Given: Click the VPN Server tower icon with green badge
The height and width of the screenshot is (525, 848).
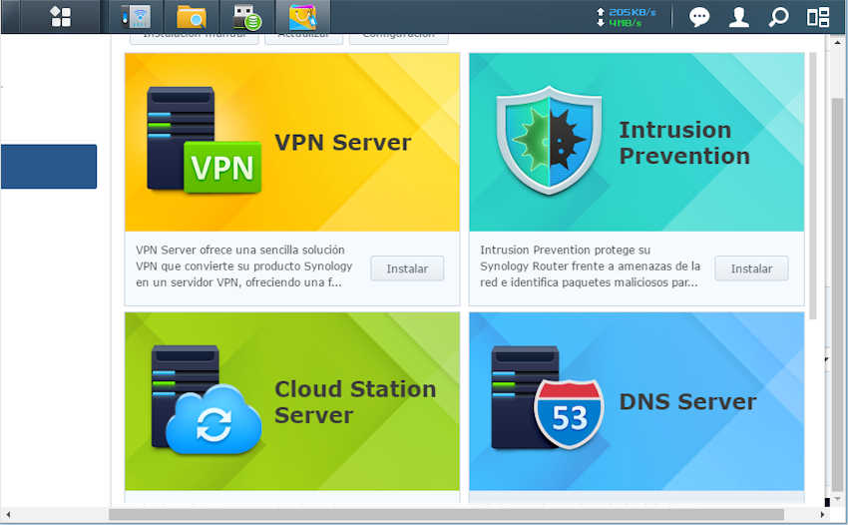Looking at the screenshot, I should click(204, 140).
